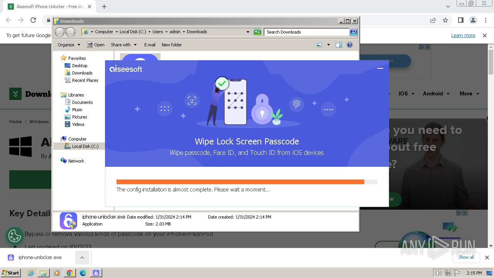Click Show all downloads button
Screen dimensions: 494x278
pos(466,257)
